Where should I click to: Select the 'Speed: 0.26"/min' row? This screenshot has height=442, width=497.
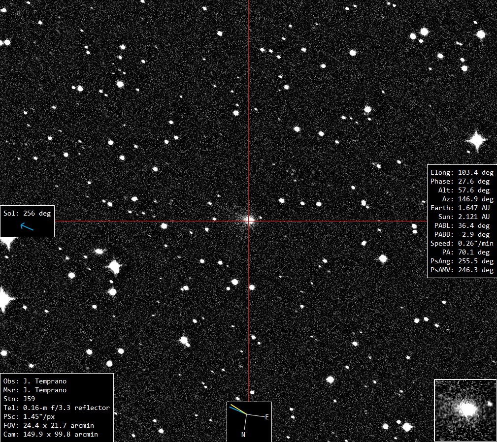(462, 244)
